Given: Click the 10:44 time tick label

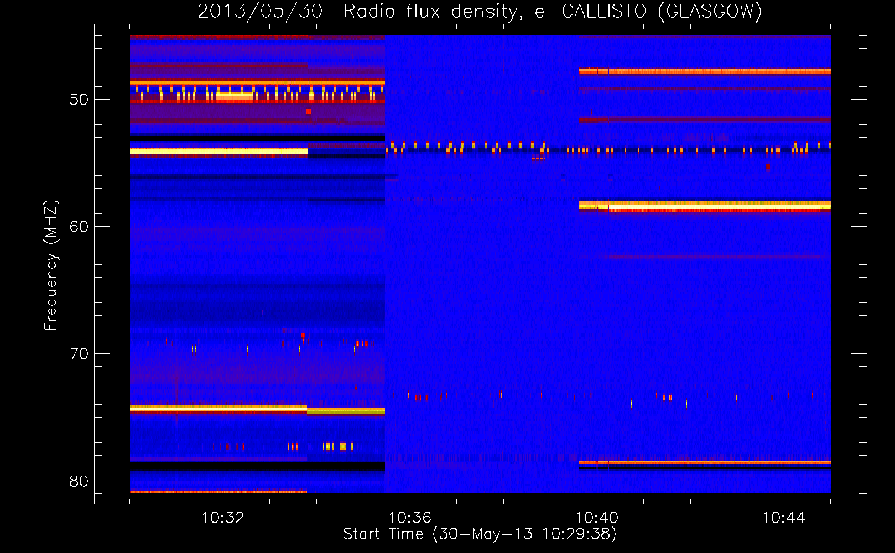Looking at the screenshot, I should [784, 518].
